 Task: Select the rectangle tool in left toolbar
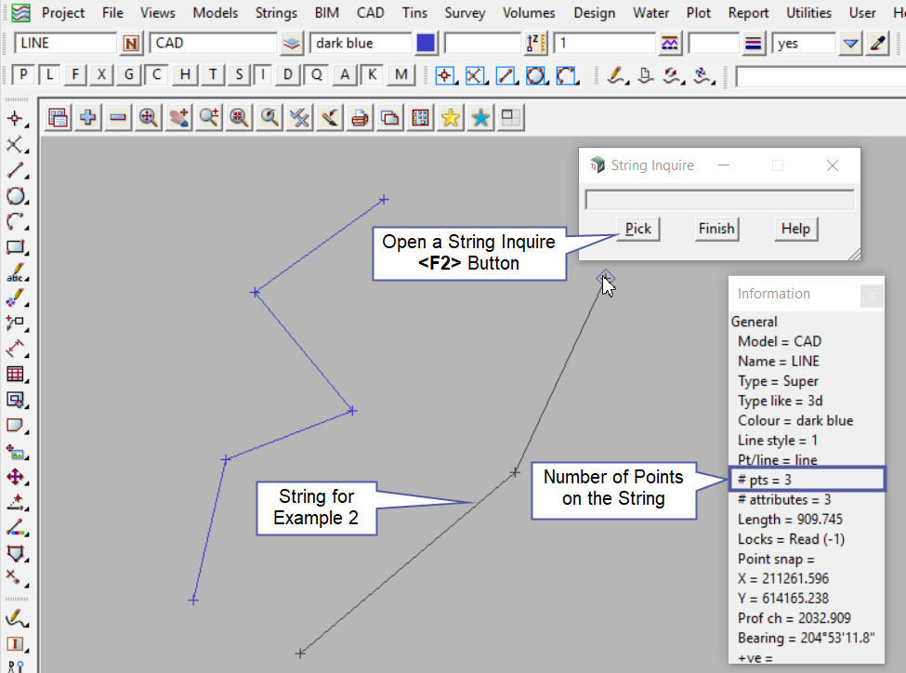point(15,247)
